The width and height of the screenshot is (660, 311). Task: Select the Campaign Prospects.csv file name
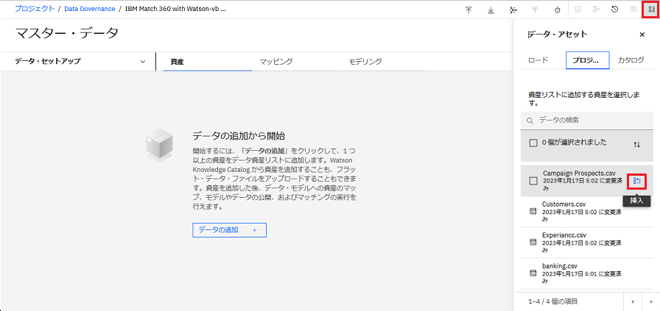click(579, 173)
